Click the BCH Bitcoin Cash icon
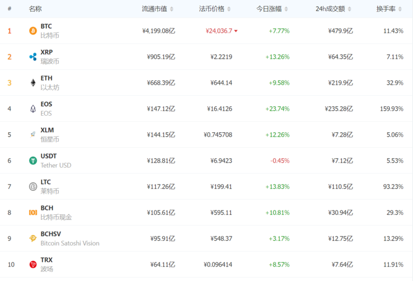 click(x=33, y=213)
